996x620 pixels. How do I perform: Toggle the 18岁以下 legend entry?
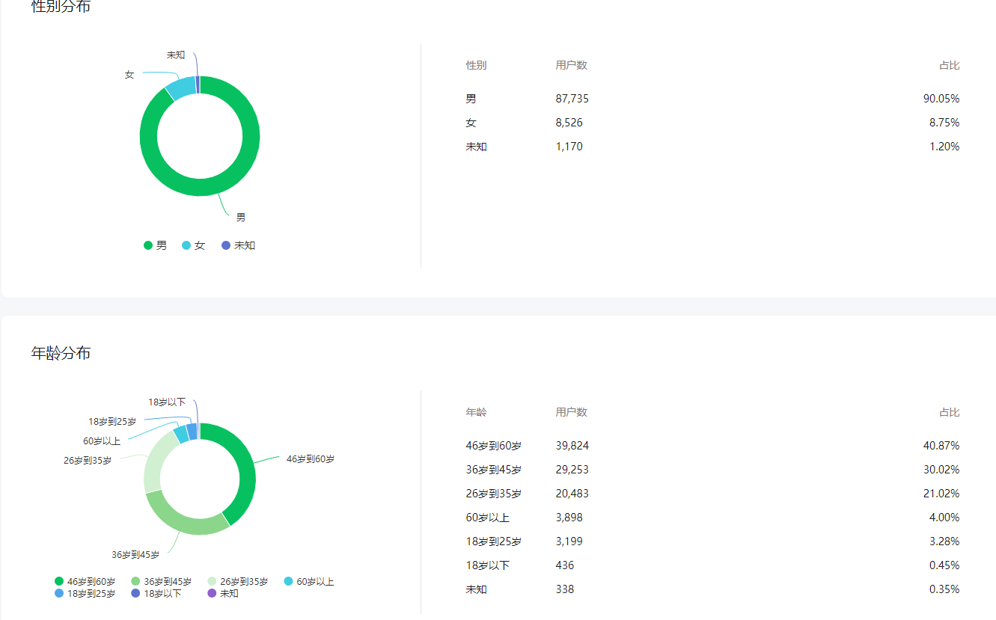click(x=156, y=593)
